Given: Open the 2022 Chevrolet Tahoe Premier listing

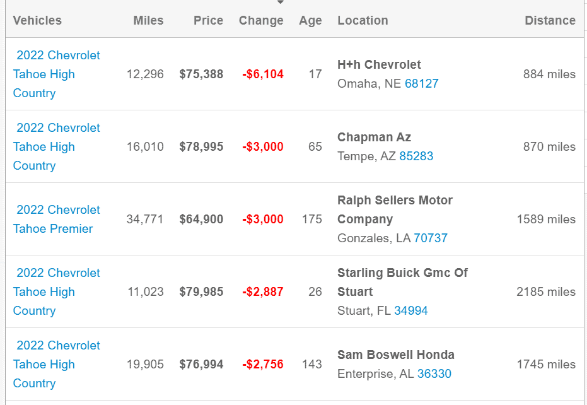Looking at the screenshot, I should (x=57, y=219).
